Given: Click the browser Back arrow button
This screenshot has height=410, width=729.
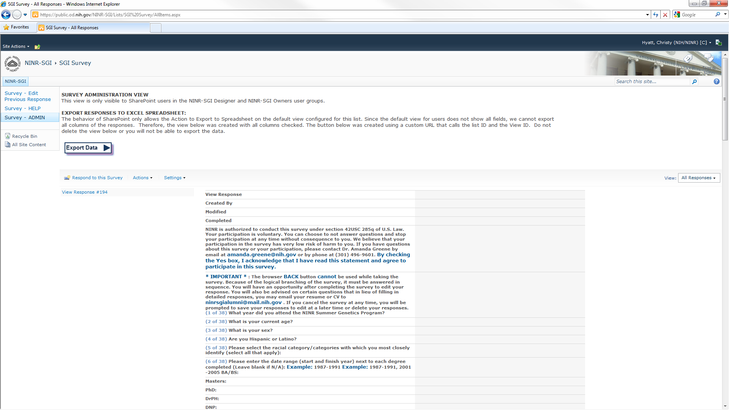Looking at the screenshot, I should pos(6,15).
